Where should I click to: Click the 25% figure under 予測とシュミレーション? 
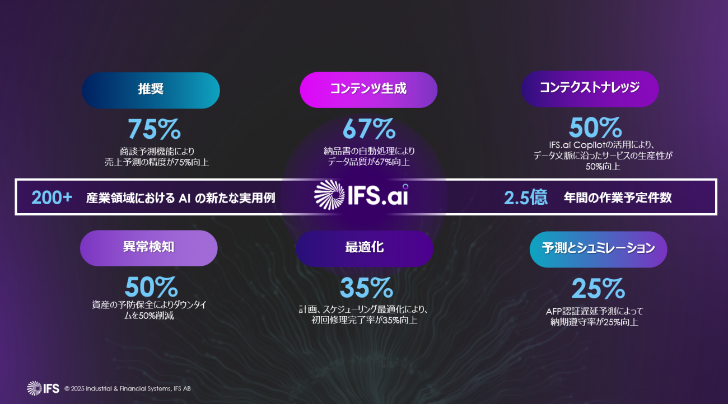pos(598,289)
